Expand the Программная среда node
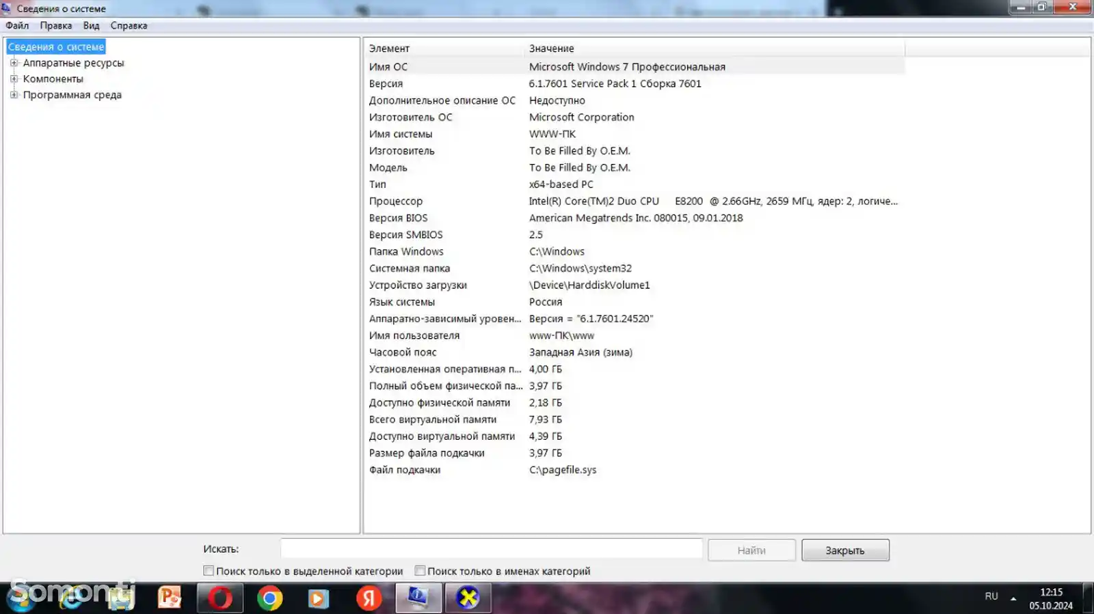1094x614 pixels. tap(14, 95)
